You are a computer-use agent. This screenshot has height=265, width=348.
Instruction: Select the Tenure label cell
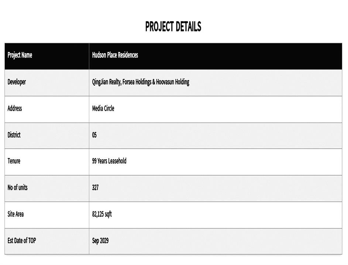(x=47, y=162)
